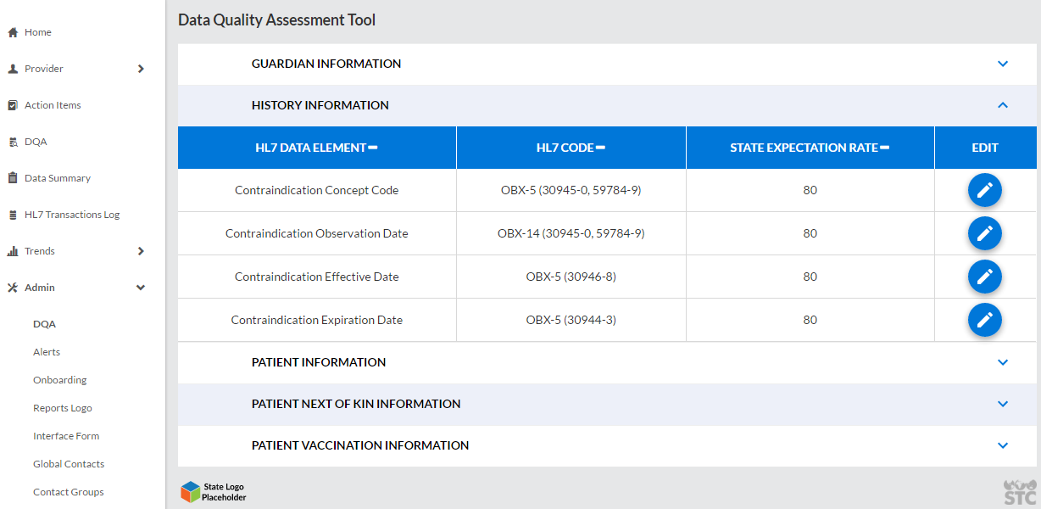Edit Contraindication Concept Code row
The width and height of the screenshot is (1041, 509).
(x=984, y=191)
